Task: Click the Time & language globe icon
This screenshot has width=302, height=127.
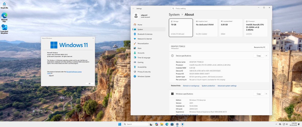Action: (135, 57)
